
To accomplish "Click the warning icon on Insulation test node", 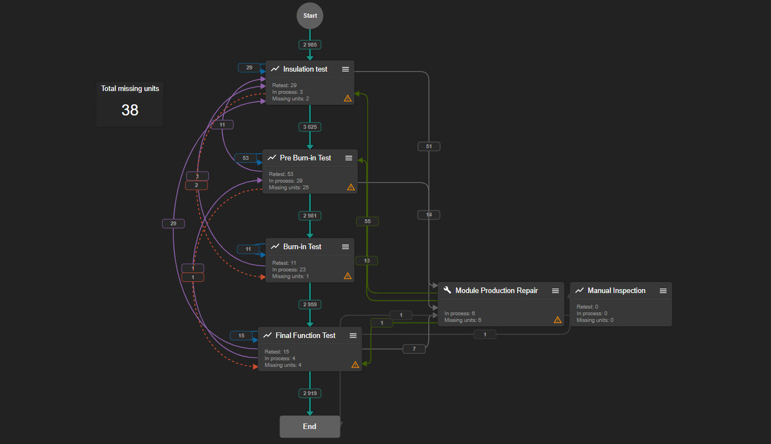I will (348, 98).
